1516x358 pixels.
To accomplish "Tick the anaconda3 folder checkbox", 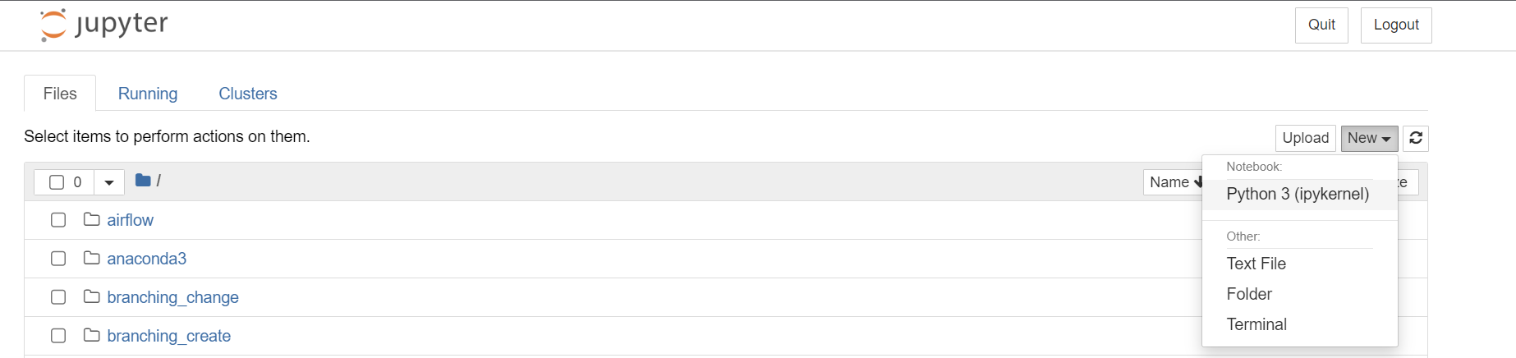I will pyautogui.click(x=58, y=259).
